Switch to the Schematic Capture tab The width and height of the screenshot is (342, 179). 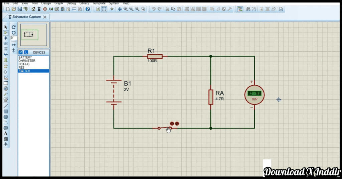tap(26, 17)
